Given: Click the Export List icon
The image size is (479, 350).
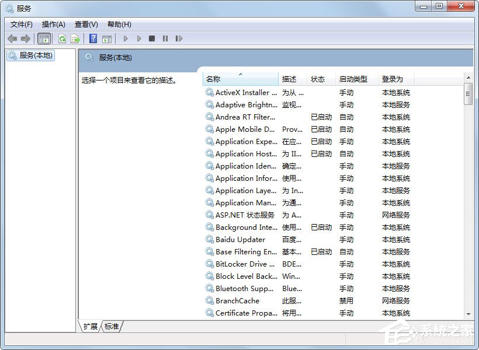Looking at the screenshot, I should (x=76, y=38).
